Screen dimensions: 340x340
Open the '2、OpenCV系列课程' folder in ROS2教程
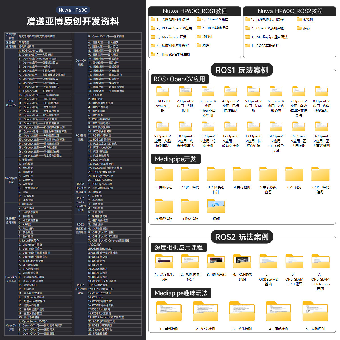(264, 28)
